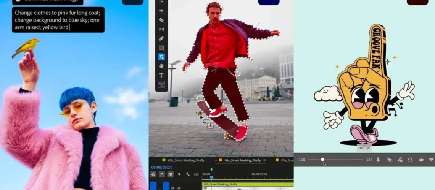The width and height of the screenshot is (435, 190).
Task: Click the thumbs up icon
Action: [x=421, y=160]
